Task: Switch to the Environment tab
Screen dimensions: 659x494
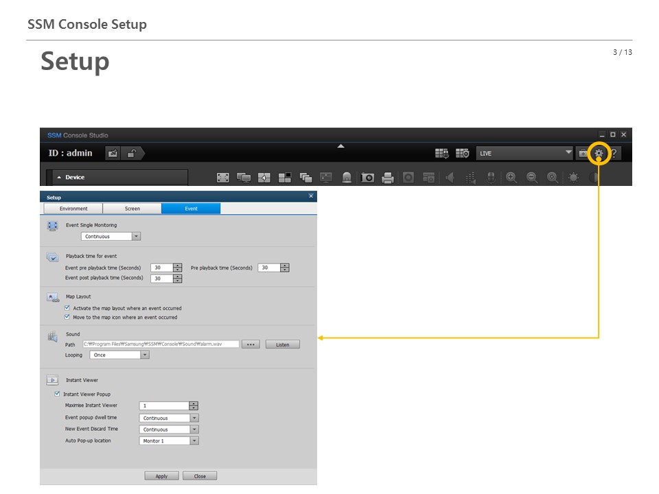Action: pyautogui.click(x=73, y=209)
